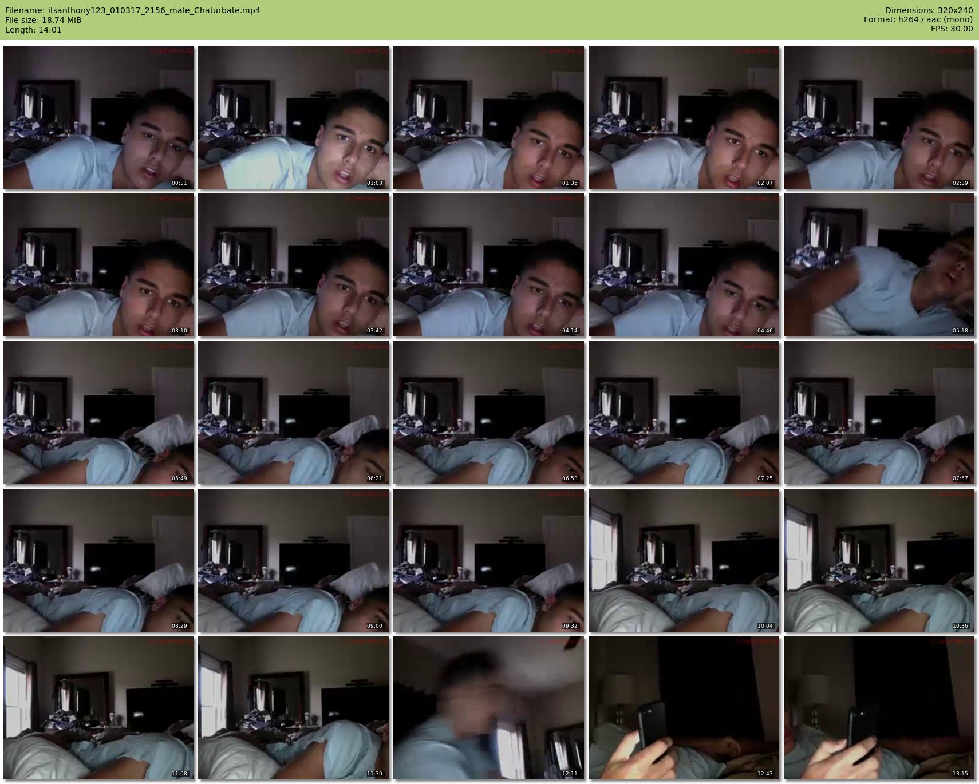Choose the frame marked 06:21
Image resolution: width=979 pixels, height=784 pixels.
[x=294, y=413]
